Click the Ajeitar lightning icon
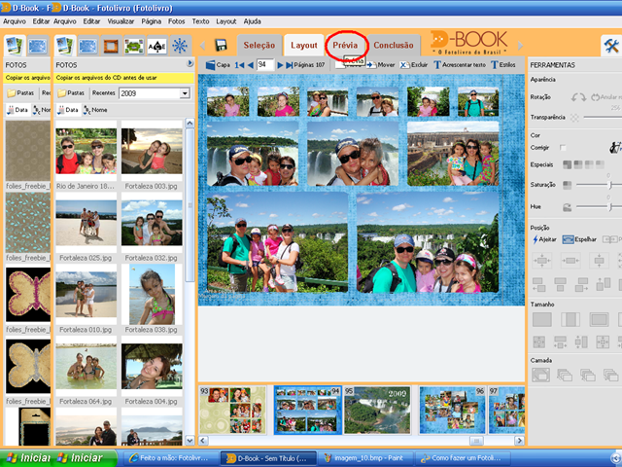The width and height of the screenshot is (622, 467). coord(536,239)
